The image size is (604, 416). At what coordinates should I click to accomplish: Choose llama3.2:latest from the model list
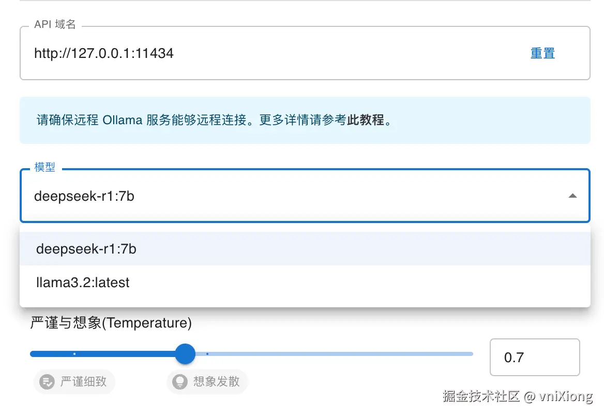click(83, 283)
